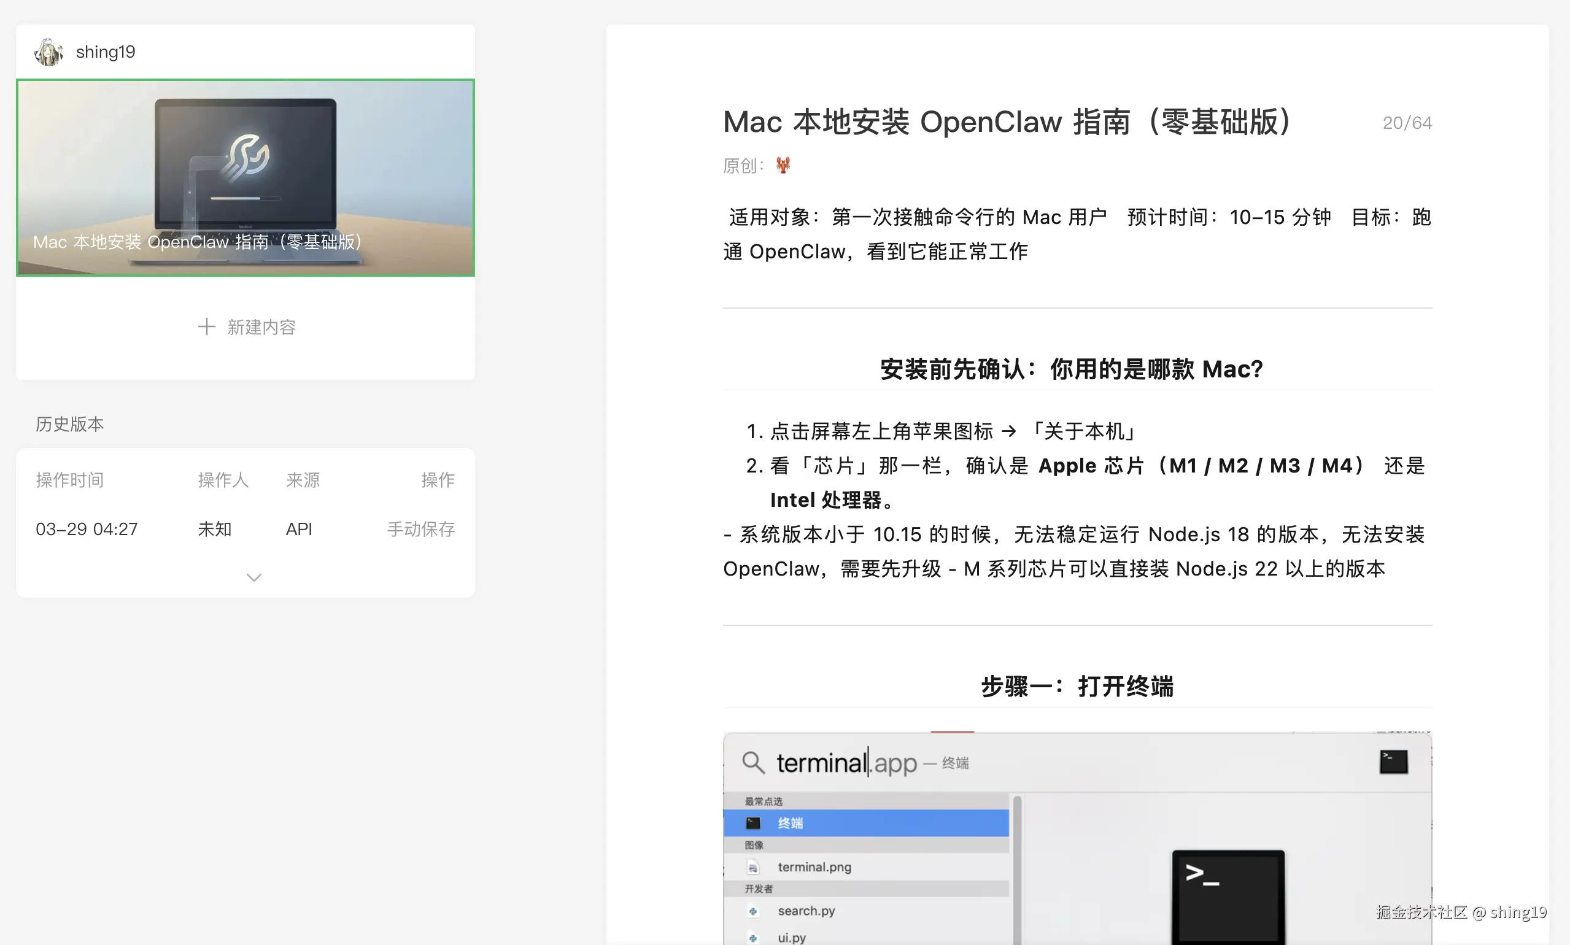The width and height of the screenshot is (1570, 945).
Task: Click the 安装前先确认 section heading
Action: coord(1071,369)
